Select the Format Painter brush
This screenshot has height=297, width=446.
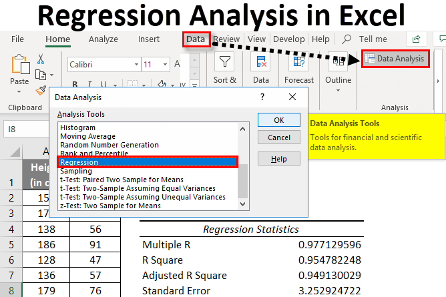pos(41,89)
